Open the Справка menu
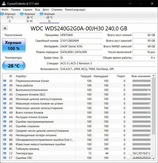The image size is (158, 163). (57, 10)
